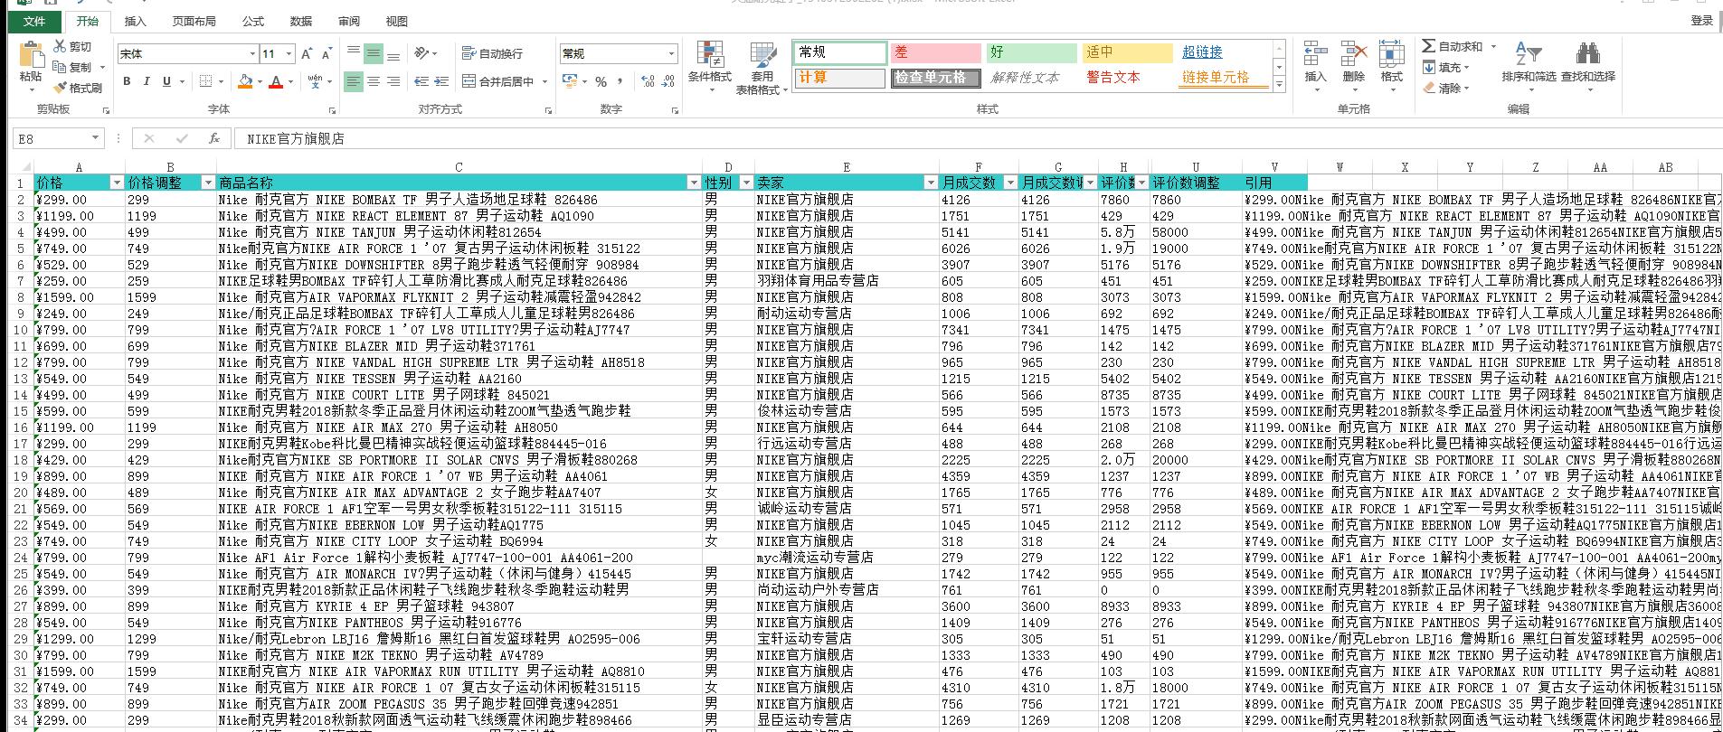Toggle bold formatting (B)

click(127, 81)
